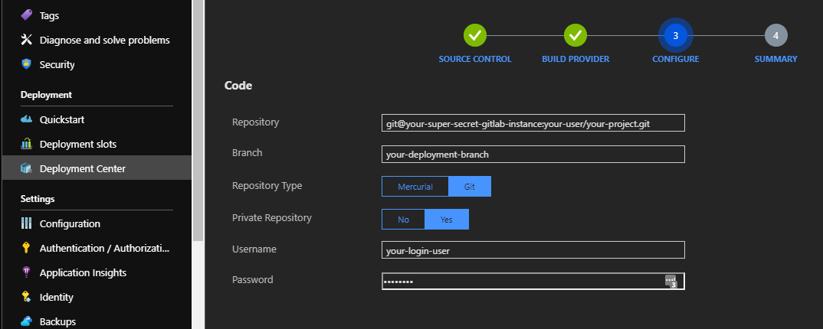Click the Tags icon in sidebar

(x=26, y=15)
